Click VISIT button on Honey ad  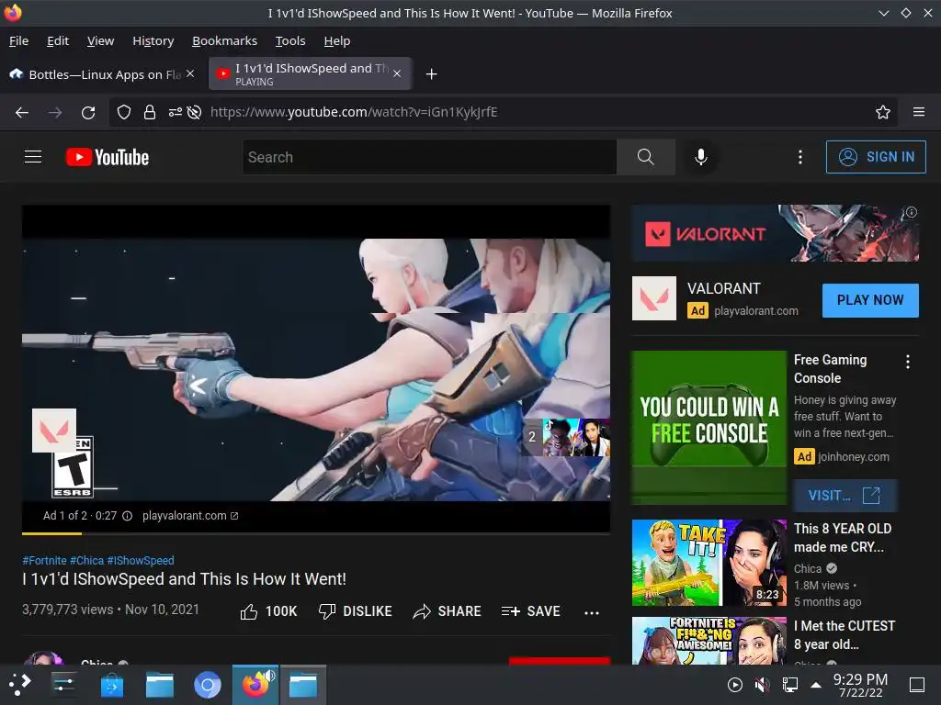pyautogui.click(x=845, y=496)
